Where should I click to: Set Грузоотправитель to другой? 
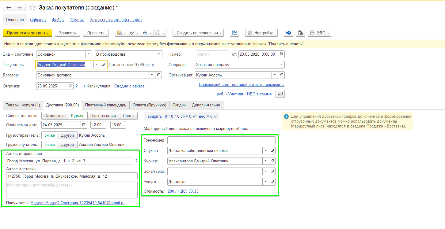coord(68,135)
